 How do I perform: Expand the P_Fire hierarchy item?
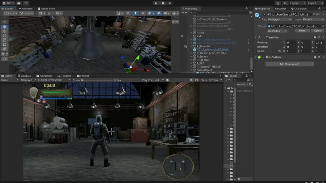click(x=191, y=33)
